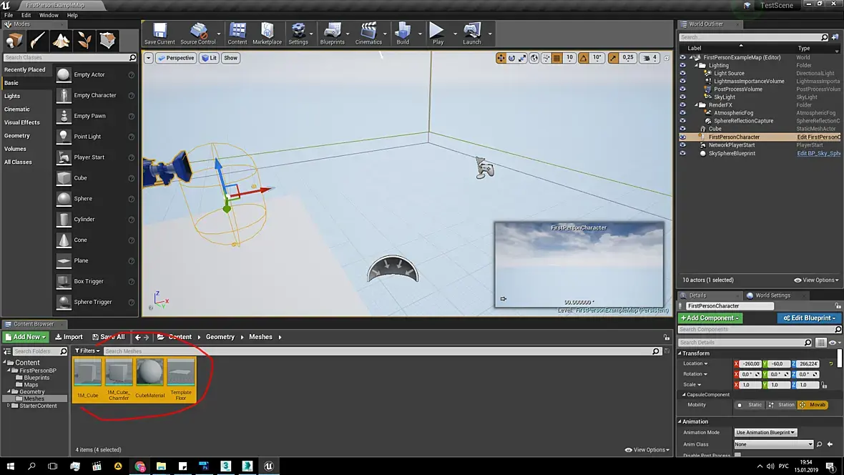Screen dimensions: 844x475
Task: Toggle visibility of SkySphereBlueprint
Action: click(x=682, y=153)
